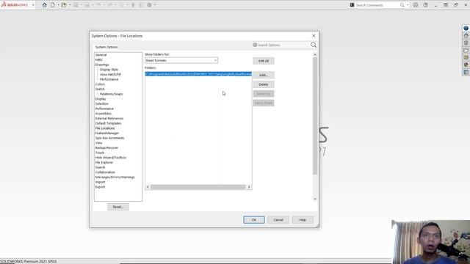
Task: Click the Cancel button
Action: click(x=278, y=220)
